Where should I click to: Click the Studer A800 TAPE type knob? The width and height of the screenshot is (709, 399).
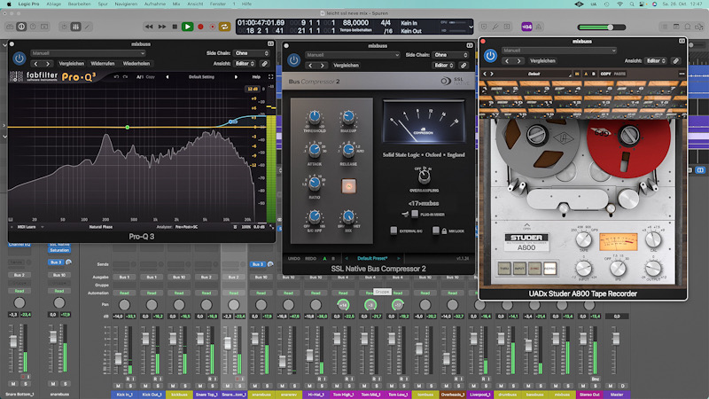tap(584, 240)
